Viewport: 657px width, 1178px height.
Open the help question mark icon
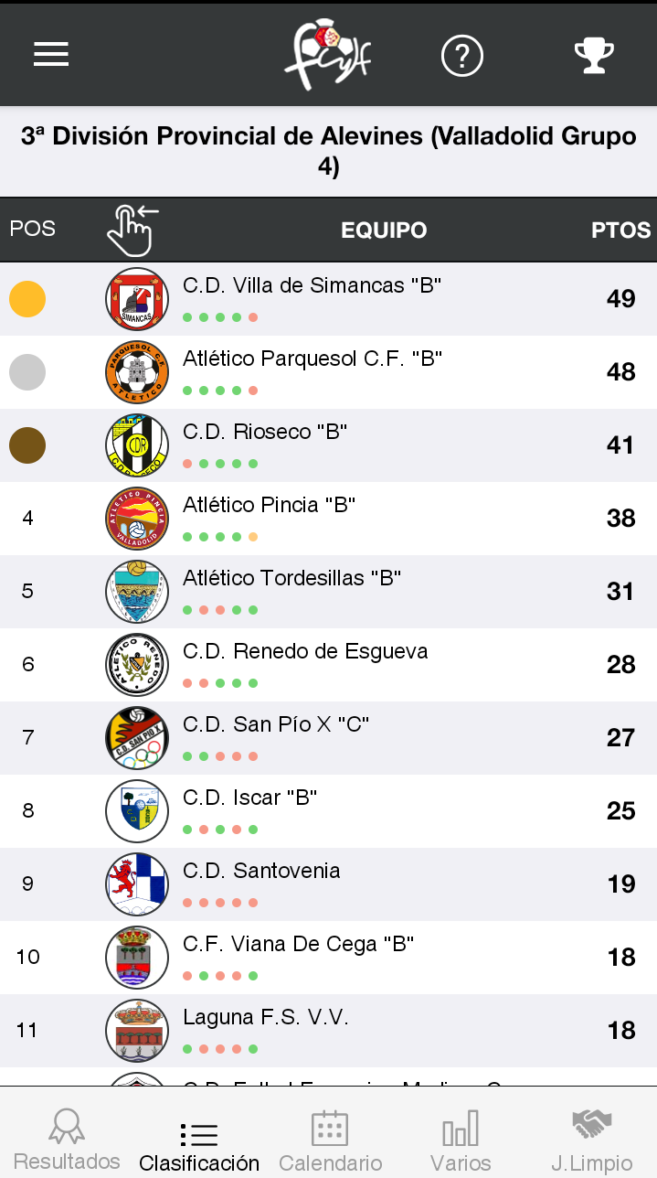[461, 56]
